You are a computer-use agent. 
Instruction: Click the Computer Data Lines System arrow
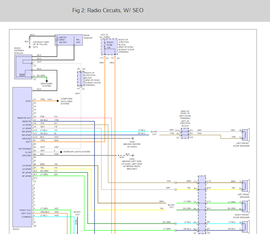(57, 101)
